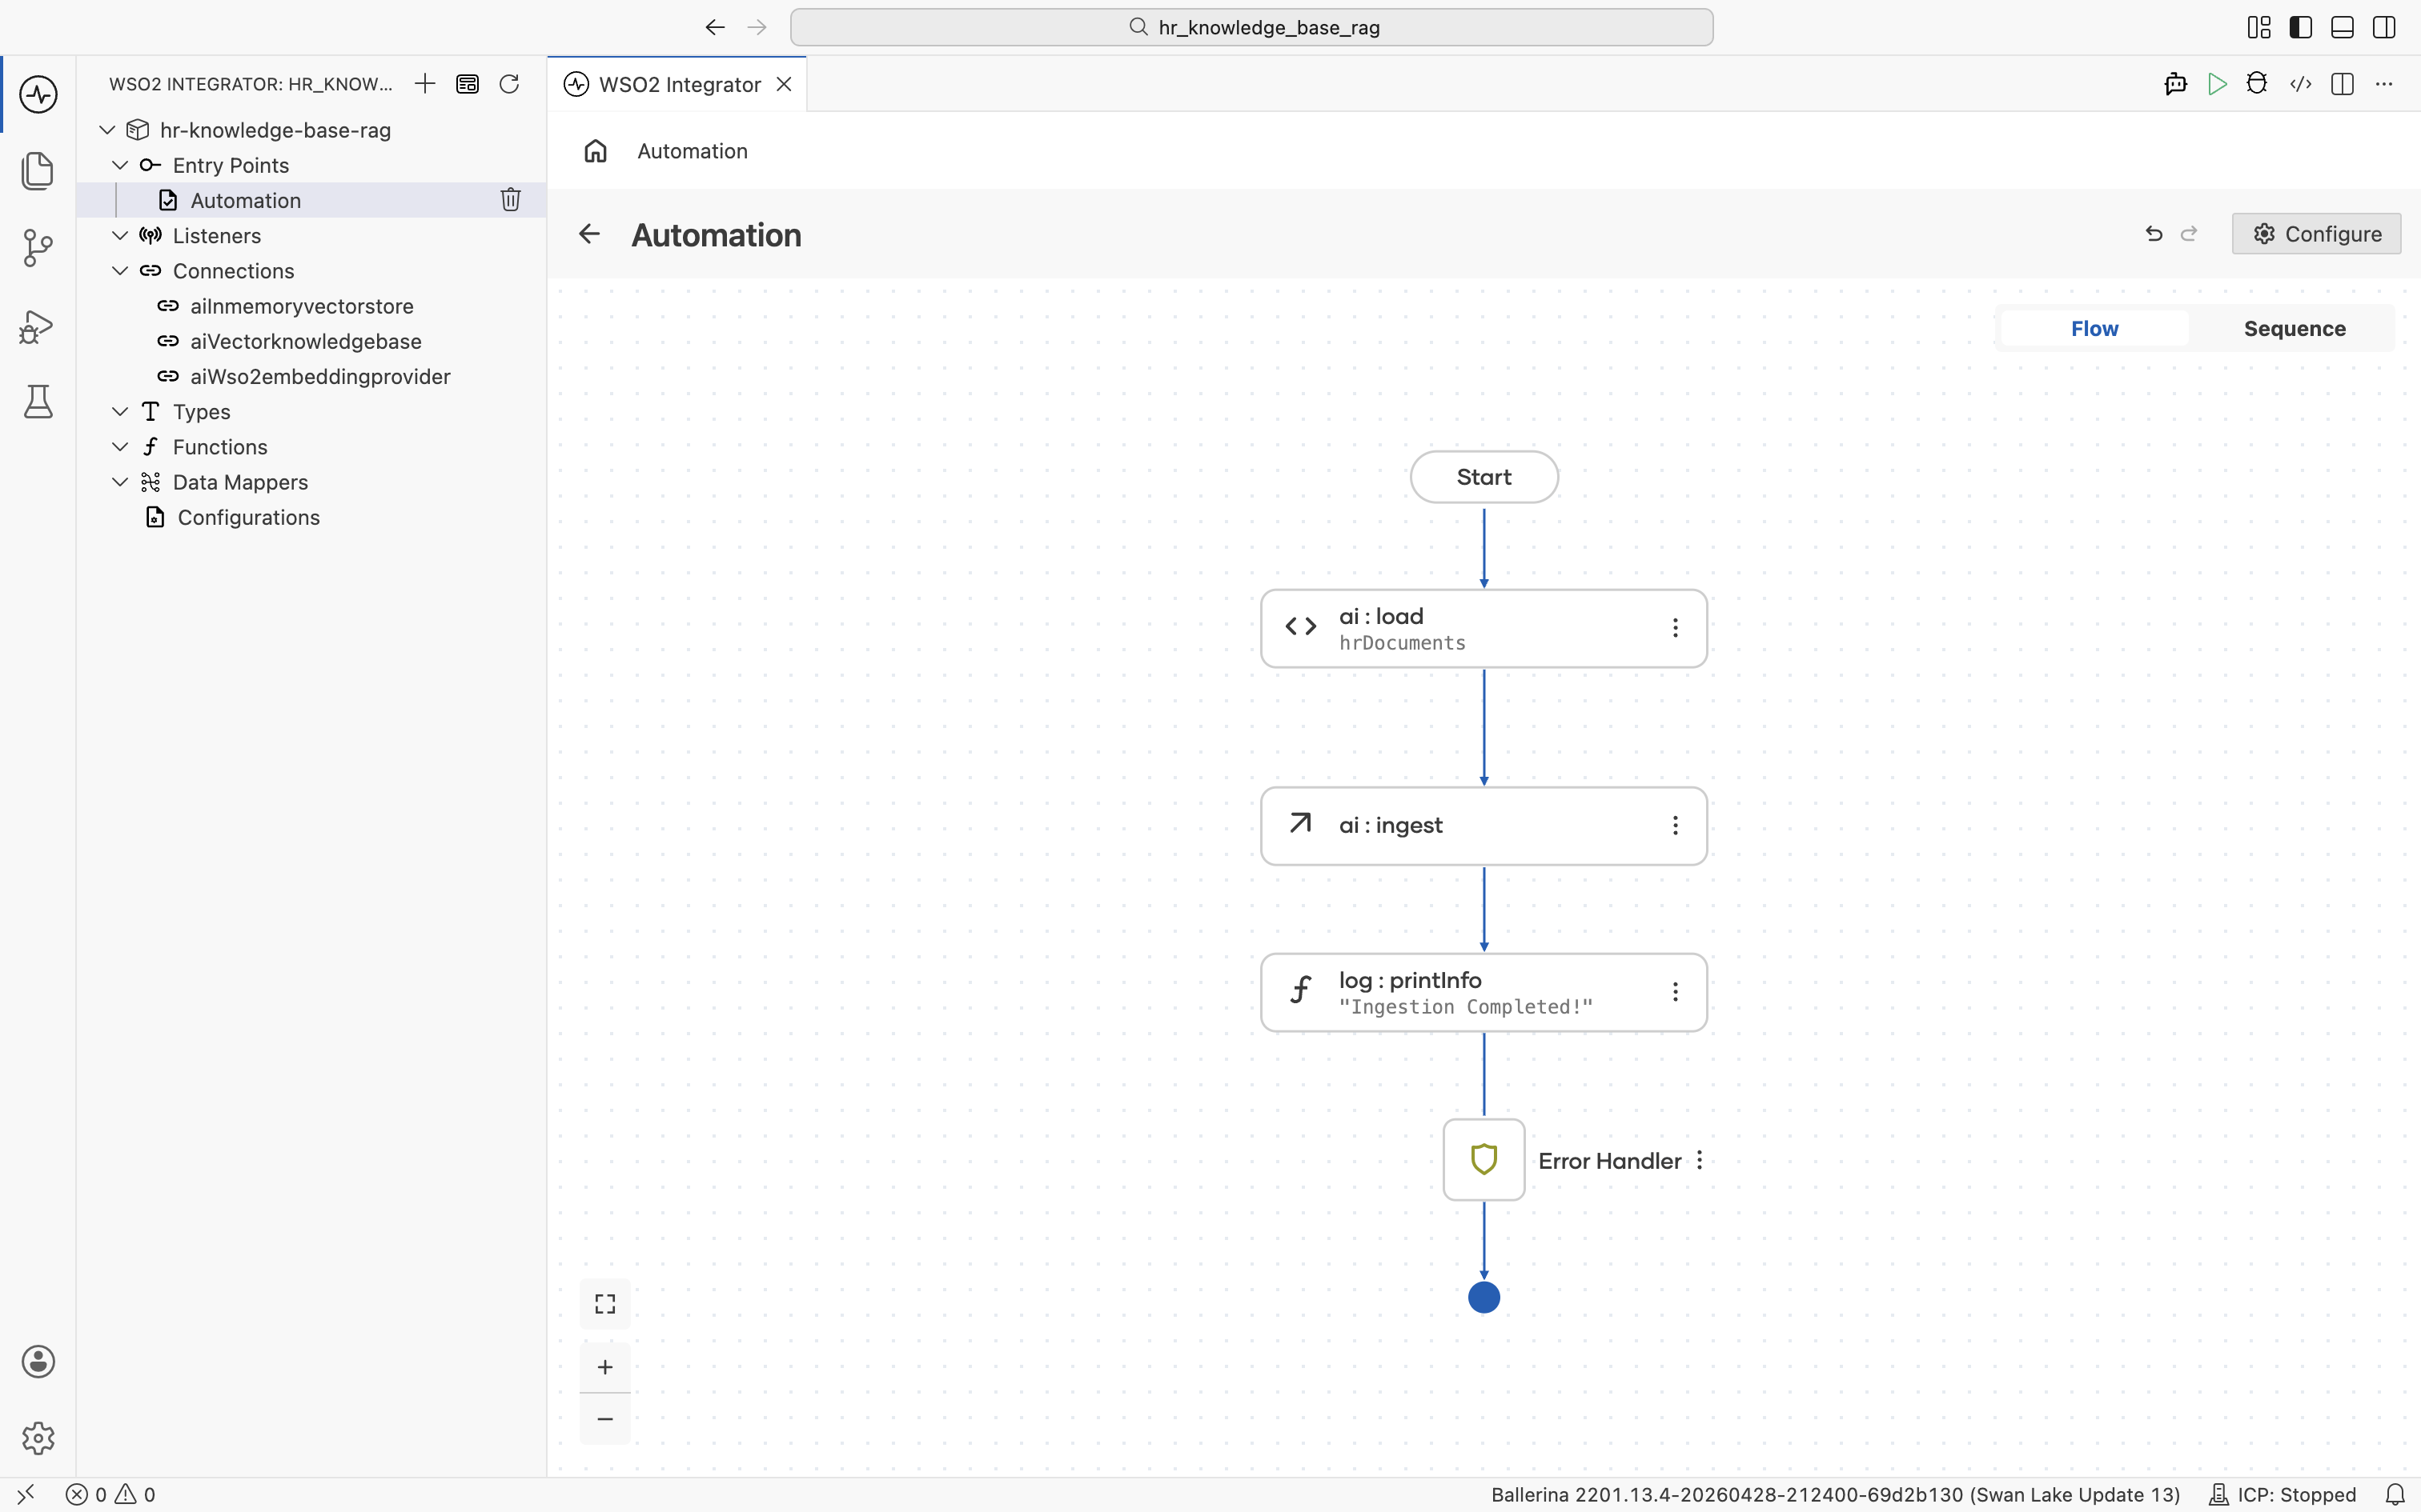Click the Error Handler shield node

tap(1484, 1160)
